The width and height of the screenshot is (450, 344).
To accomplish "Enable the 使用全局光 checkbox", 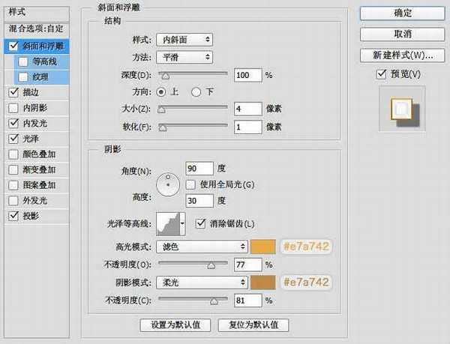I will (190, 184).
